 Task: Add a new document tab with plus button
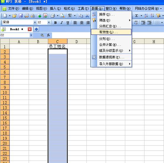tap(36, 29)
